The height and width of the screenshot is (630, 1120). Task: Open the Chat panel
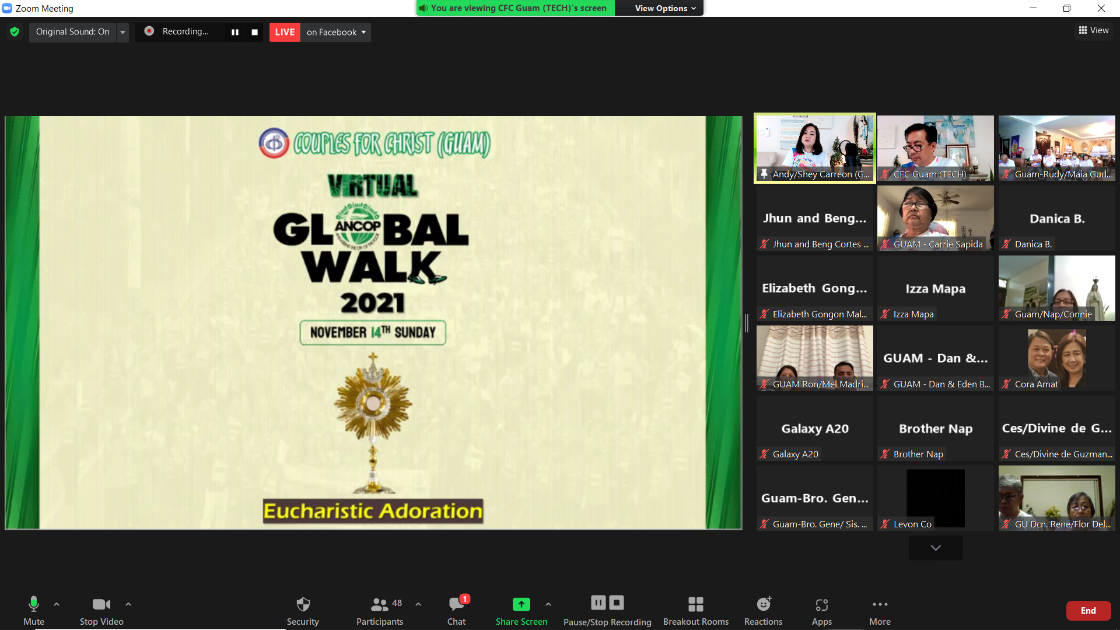pyautogui.click(x=456, y=611)
